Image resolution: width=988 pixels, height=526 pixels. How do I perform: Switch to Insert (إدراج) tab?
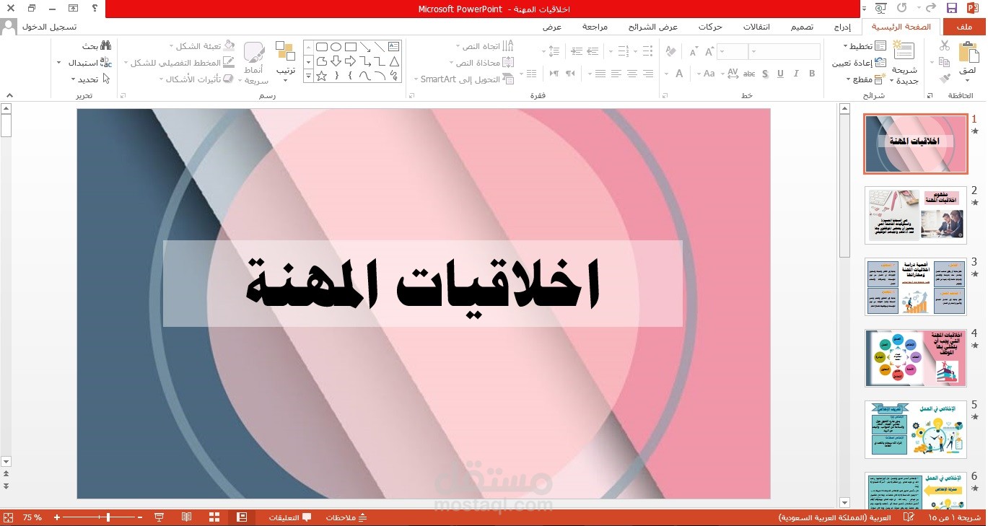841,27
